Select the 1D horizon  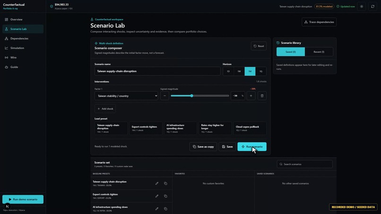pos(228,71)
